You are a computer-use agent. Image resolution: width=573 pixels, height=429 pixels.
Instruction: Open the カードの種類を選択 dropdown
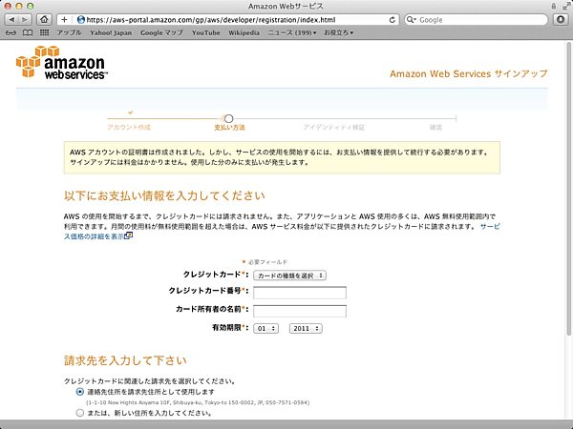(x=290, y=275)
